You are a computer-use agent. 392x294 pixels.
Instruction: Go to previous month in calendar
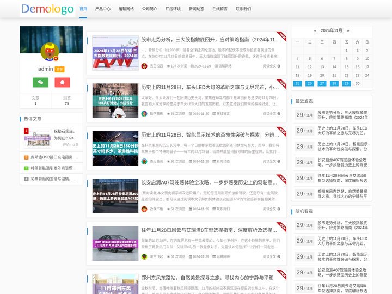[x=315, y=30]
